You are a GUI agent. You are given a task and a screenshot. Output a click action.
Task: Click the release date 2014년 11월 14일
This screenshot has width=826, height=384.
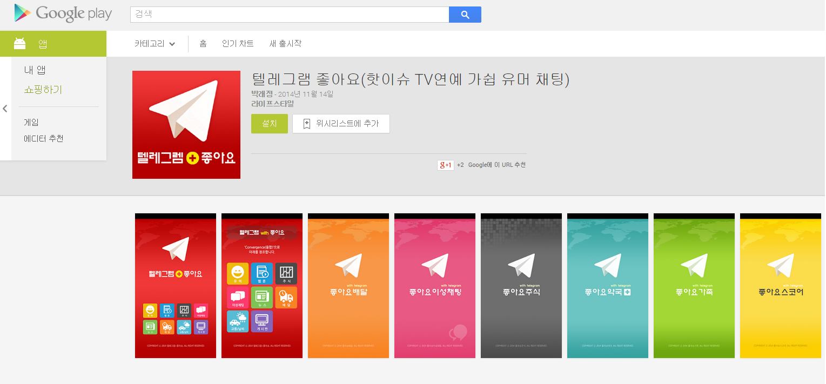[x=306, y=95]
